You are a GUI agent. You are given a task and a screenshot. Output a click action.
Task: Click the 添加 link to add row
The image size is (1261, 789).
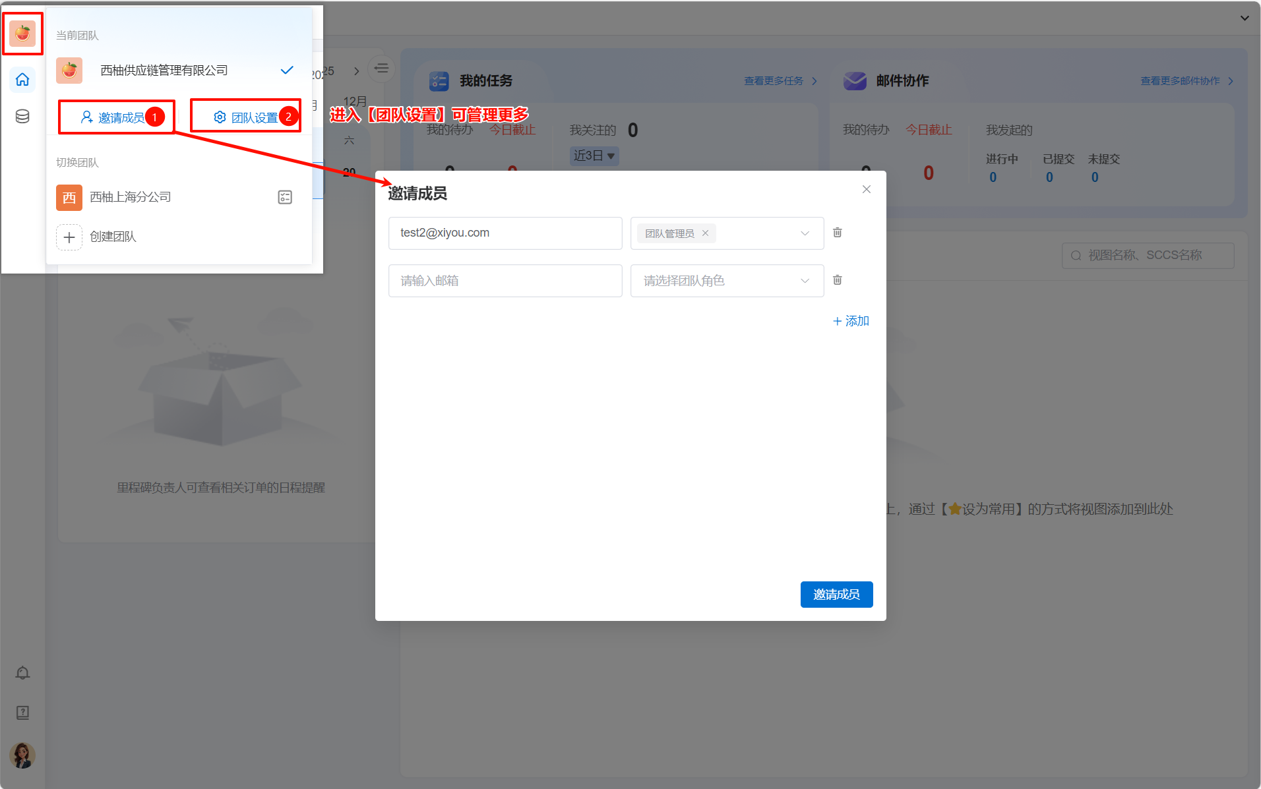click(851, 321)
